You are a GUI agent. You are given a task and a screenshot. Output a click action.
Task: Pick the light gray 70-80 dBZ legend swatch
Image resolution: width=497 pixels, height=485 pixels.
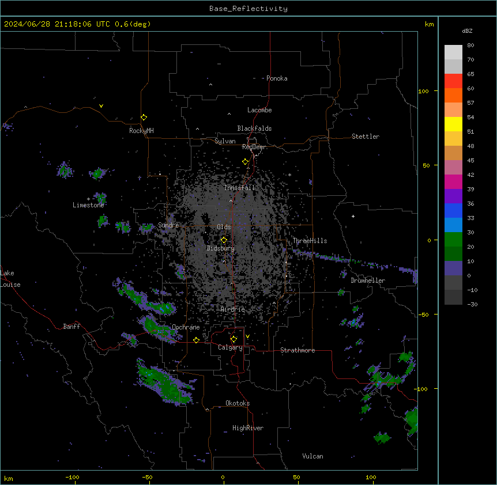click(453, 52)
